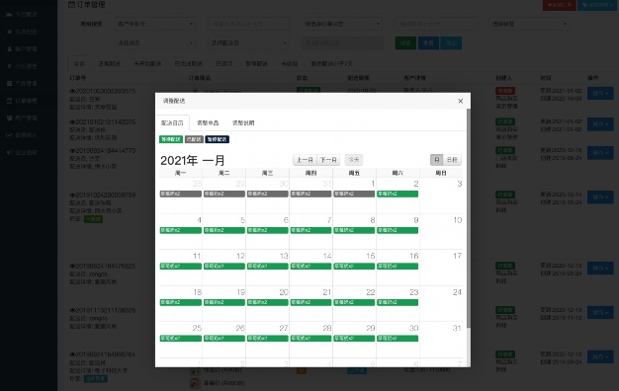This screenshot has height=391, width=619.
Task: Click the eye icon beside order 20210102121142075
Action: tap(72, 122)
